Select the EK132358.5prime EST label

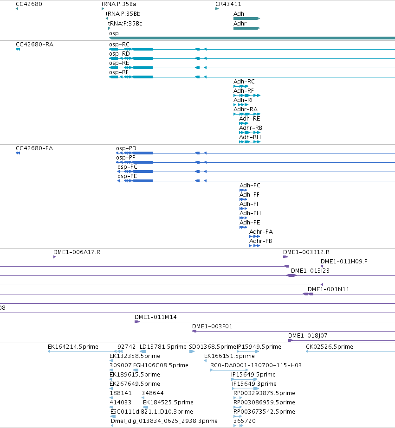(135, 356)
